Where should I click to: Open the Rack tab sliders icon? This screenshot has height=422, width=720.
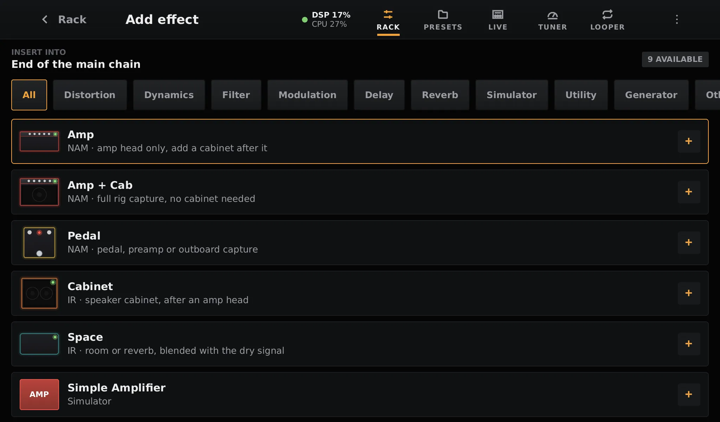click(388, 14)
